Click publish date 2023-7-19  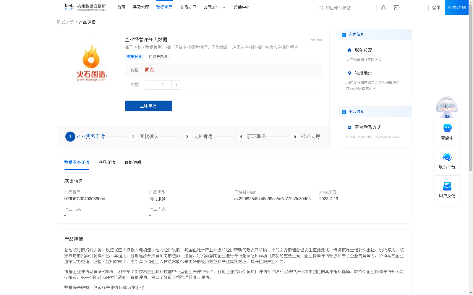pyautogui.click(x=328, y=199)
